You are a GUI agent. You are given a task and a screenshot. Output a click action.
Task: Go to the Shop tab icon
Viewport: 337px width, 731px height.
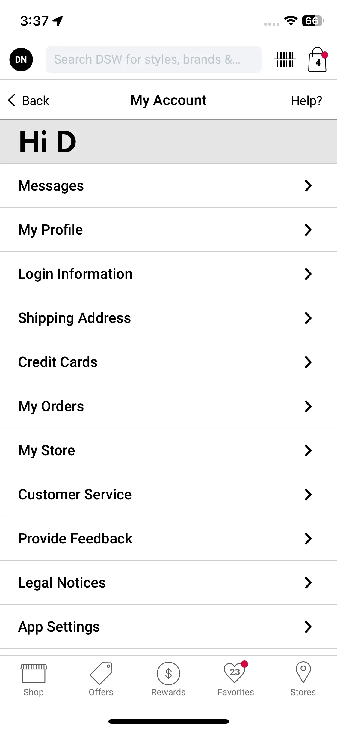pyautogui.click(x=34, y=673)
